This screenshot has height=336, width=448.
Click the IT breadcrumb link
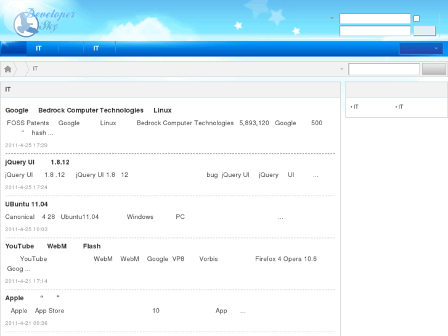coord(35,68)
